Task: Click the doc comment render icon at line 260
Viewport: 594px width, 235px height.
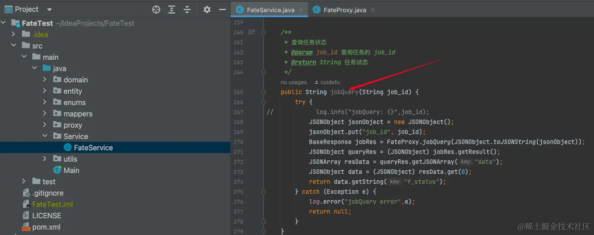Action: click(252, 32)
